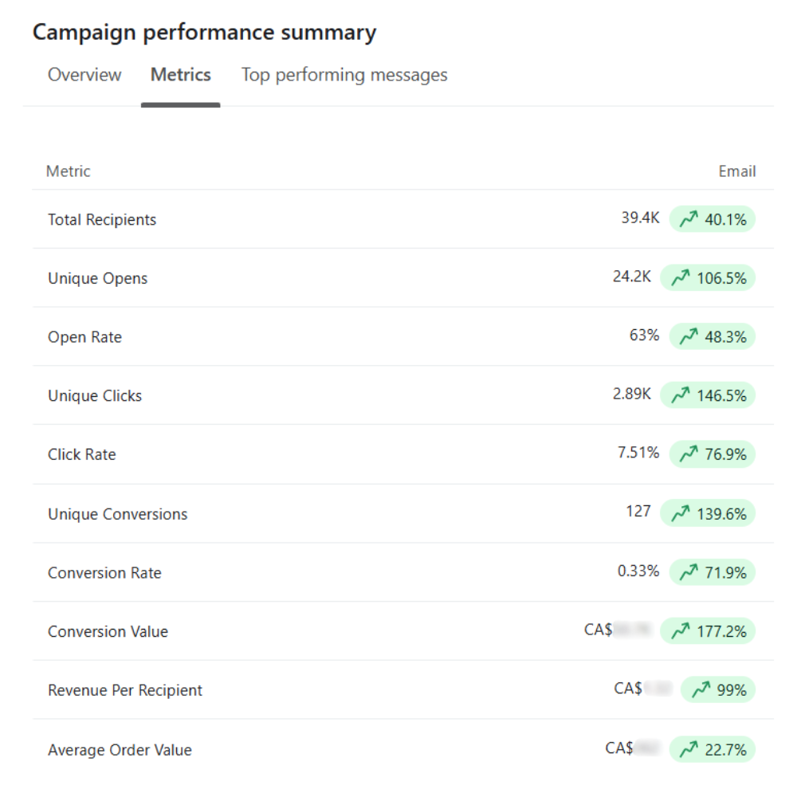Image resolution: width=797 pixels, height=797 pixels.
Task: Click the Metric column header
Action: coord(69,171)
